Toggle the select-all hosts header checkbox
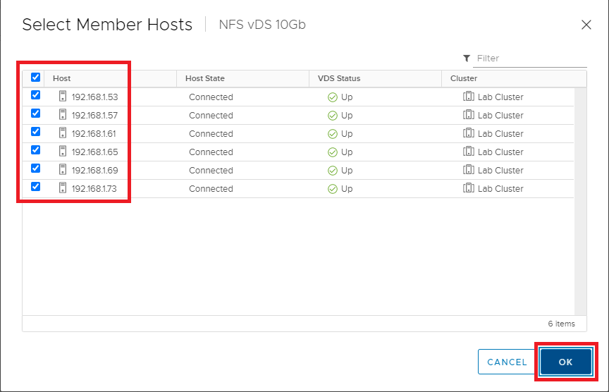 pyautogui.click(x=36, y=78)
